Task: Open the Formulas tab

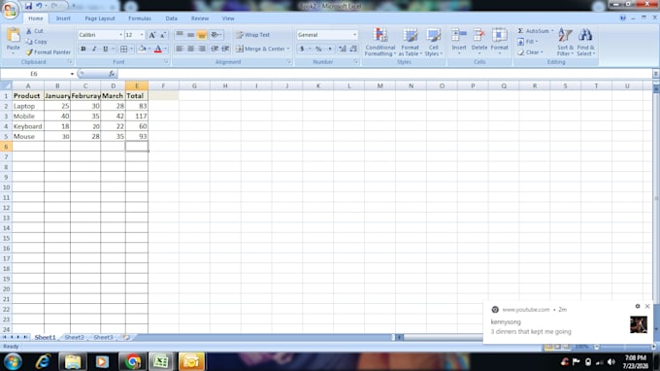Action: point(140,18)
